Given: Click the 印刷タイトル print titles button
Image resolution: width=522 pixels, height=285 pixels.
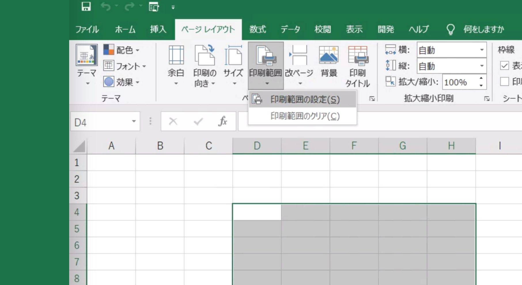Looking at the screenshot, I should click(x=358, y=66).
